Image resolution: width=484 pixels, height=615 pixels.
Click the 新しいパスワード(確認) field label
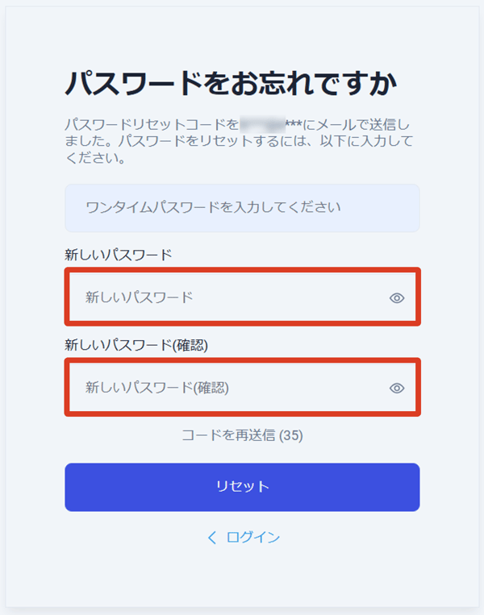pos(136,345)
